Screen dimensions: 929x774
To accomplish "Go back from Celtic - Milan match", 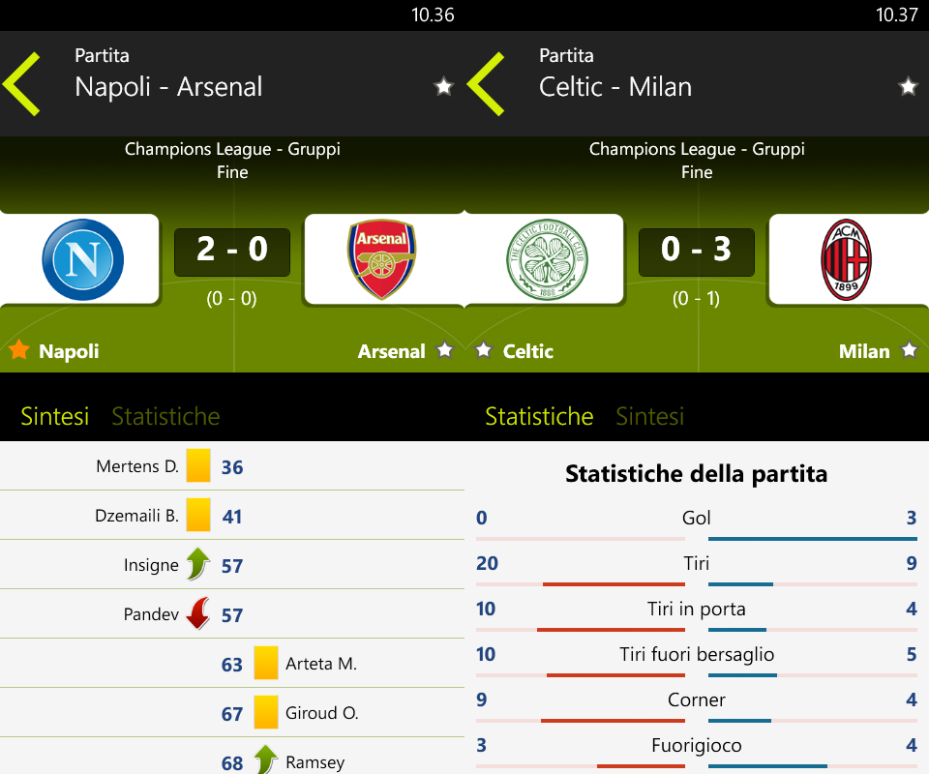I will [x=487, y=83].
